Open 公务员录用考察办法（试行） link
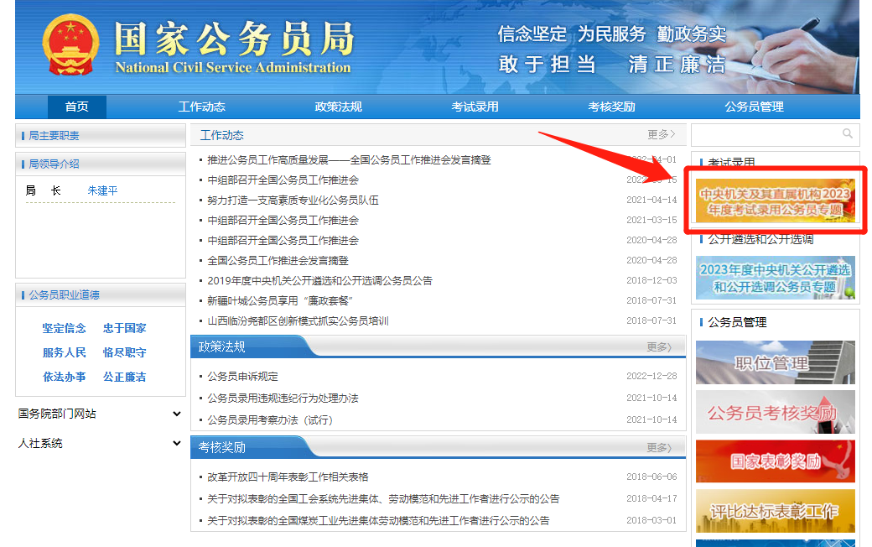872x547 pixels. click(270, 420)
